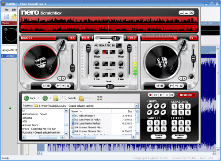Rewind in the ScratchBox recorder transport
The width and height of the screenshot is (221, 161).
tap(155, 95)
